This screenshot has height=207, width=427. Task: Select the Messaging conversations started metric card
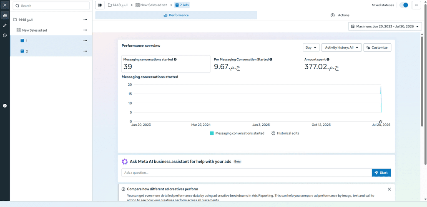pyautogui.click(x=166, y=64)
